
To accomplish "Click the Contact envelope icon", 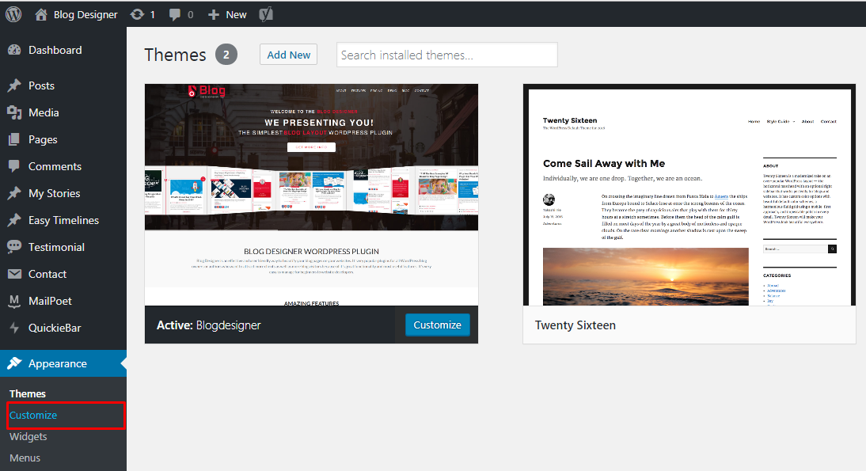I will click(x=14, y=274).
